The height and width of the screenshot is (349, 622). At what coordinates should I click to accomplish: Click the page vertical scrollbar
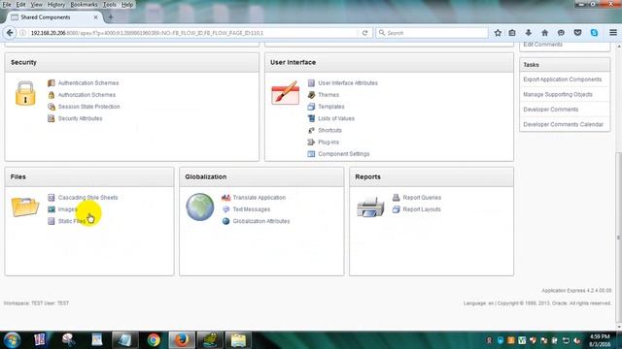coord(618,238)
